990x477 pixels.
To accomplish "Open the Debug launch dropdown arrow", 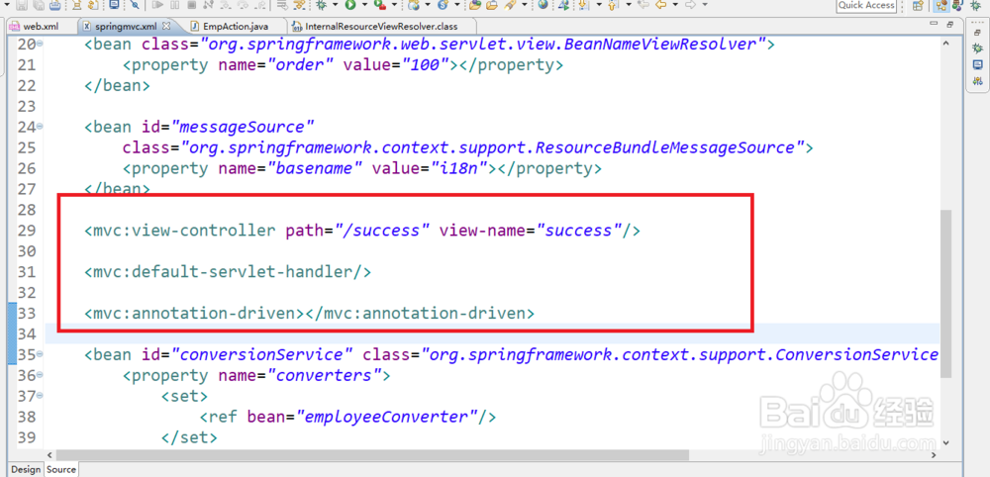I will pyautogui.click(x=335, y=5).
